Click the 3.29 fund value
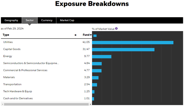The width and height of the screenshot is (184, 107). [x=87, y=77]
